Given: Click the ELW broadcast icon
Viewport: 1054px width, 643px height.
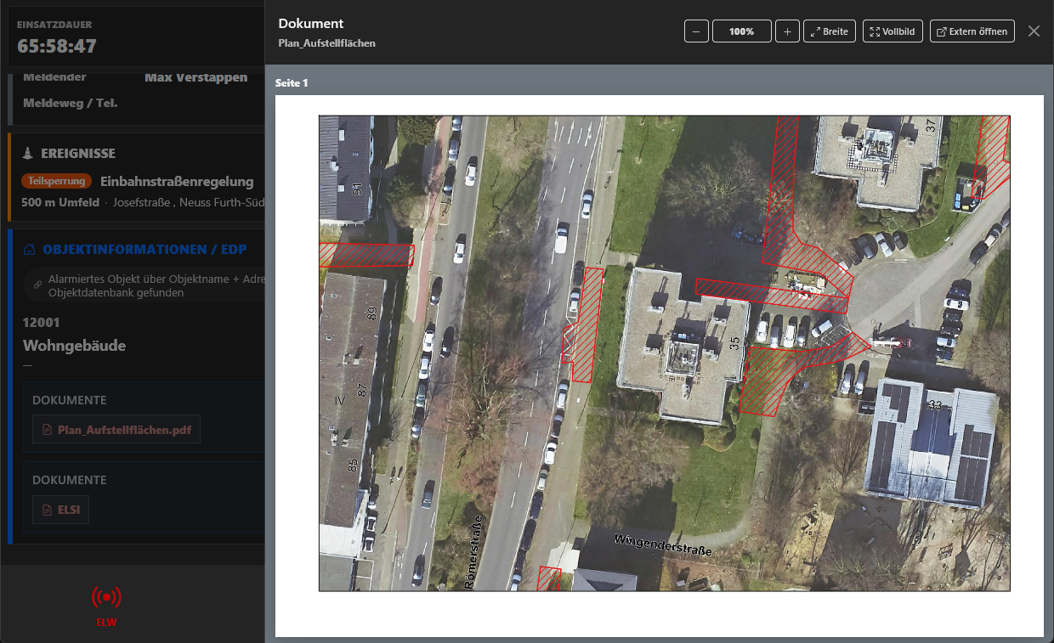Looking at the screenshot, I should click(x=106, y=598).
